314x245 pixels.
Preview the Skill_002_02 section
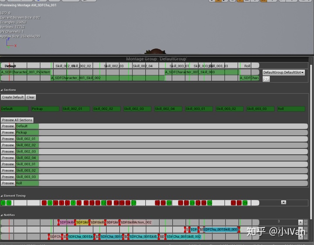[x=8, y=145]
